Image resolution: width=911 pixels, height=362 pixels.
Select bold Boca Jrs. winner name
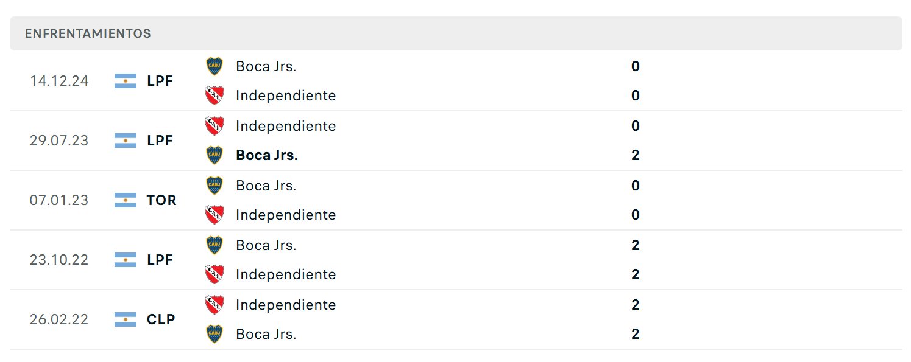(x=267, y=155)
